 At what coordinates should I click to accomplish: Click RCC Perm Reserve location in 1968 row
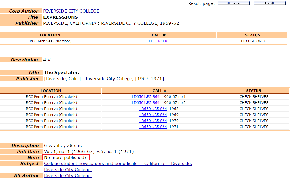[x=51, y=109]
